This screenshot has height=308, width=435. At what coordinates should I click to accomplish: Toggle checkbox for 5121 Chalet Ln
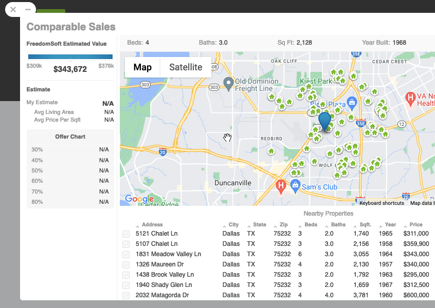(x=126, y=234)
